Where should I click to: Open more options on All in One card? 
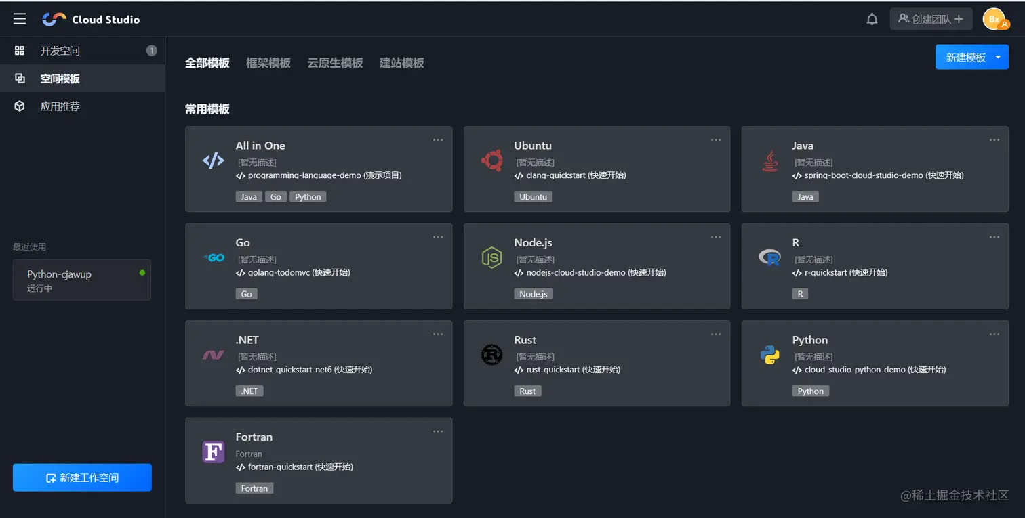[x=438, y=140]
